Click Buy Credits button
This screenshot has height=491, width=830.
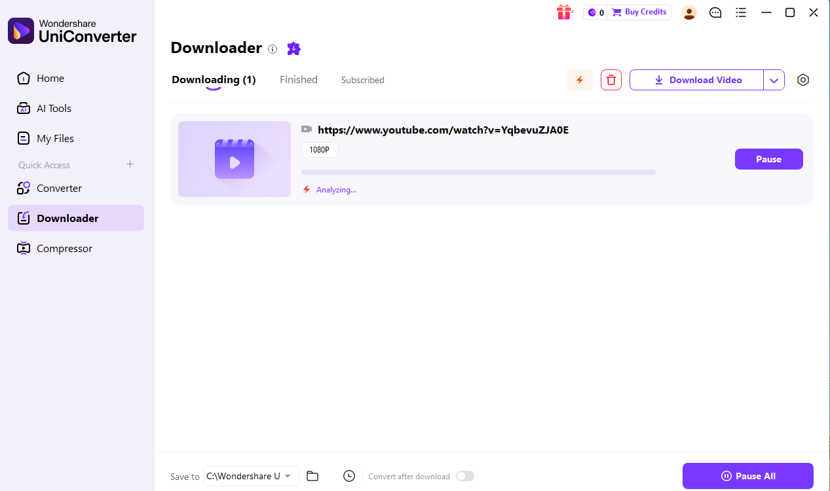639,12
